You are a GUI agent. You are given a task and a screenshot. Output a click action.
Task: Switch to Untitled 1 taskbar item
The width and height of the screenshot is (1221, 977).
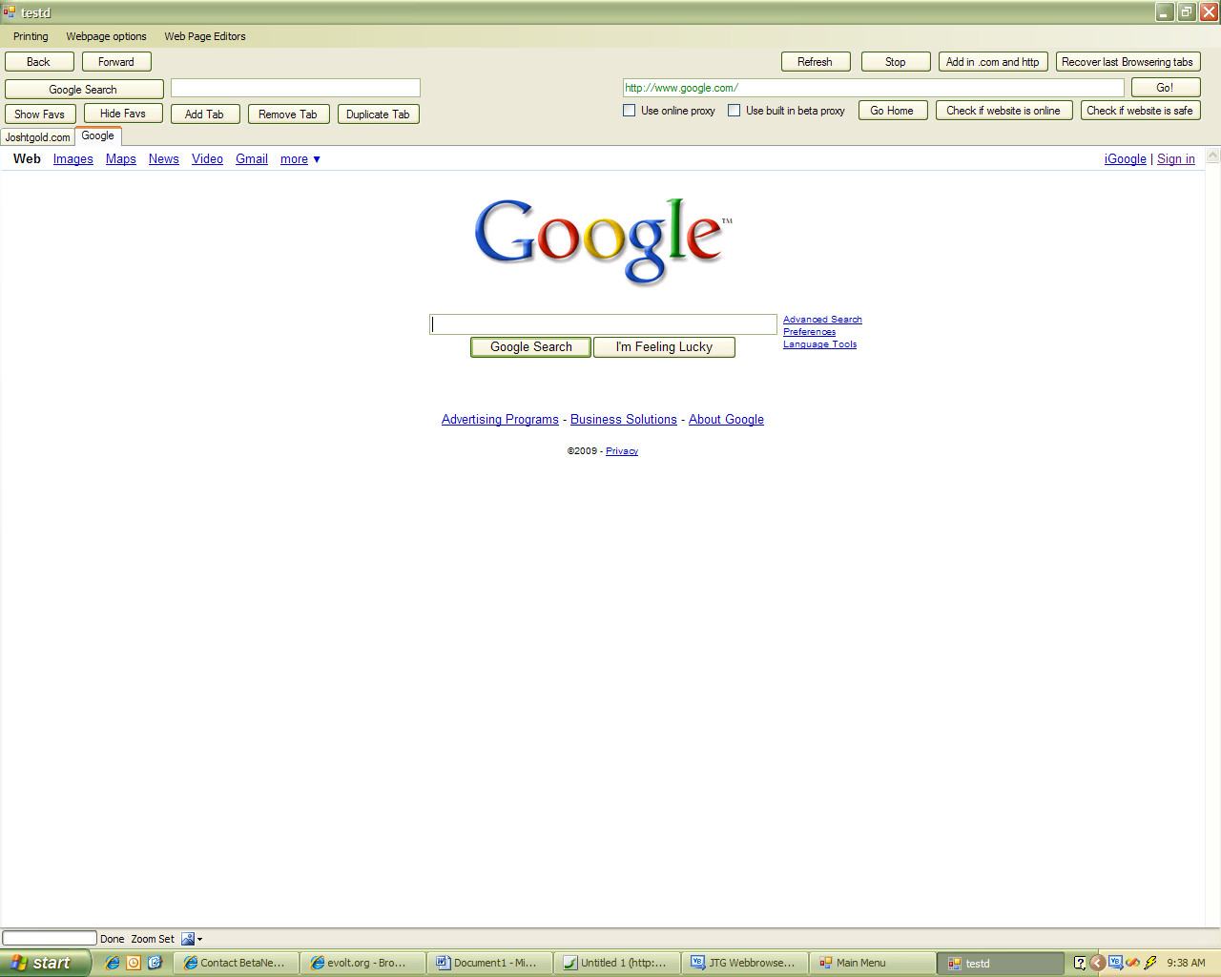click(x=617, y=963)
